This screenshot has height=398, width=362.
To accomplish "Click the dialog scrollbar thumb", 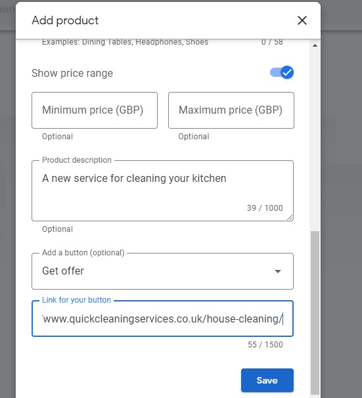I will (315, 313).
